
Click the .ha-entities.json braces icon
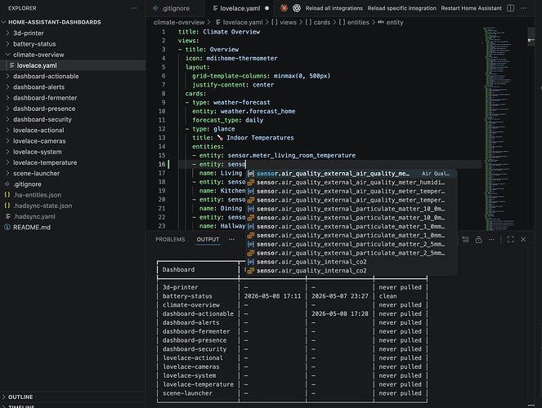tap(7, 195)
